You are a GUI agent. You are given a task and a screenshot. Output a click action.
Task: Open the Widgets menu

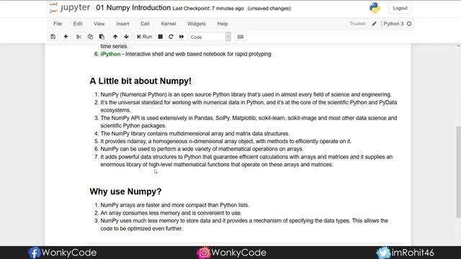point(197,24)
